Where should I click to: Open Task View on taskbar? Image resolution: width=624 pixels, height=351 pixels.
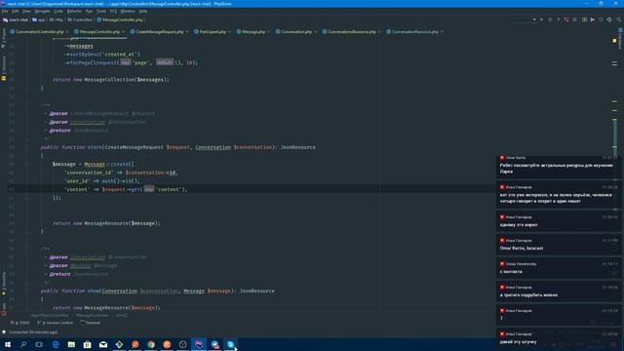pyautogui.click(x=39, y=344)
